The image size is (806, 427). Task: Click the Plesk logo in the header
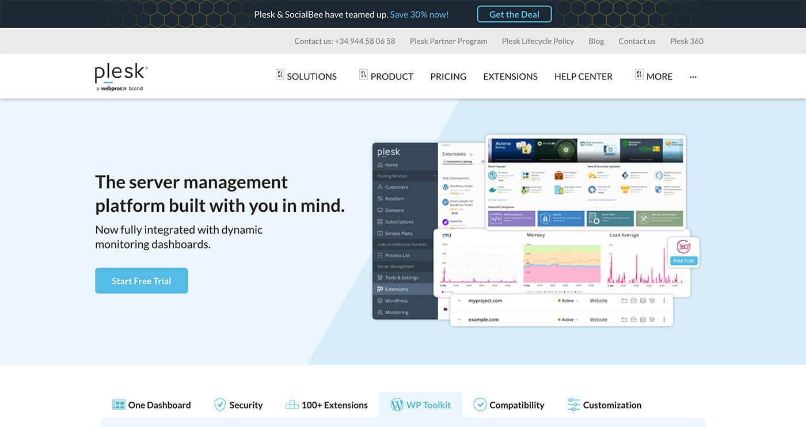(121, 77)
